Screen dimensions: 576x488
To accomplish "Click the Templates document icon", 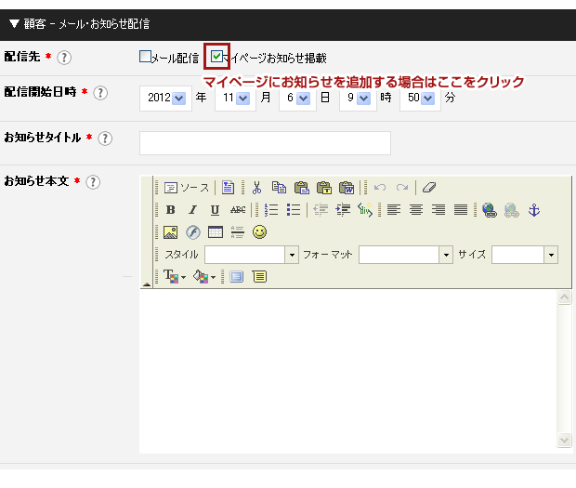I will point(228,188).
